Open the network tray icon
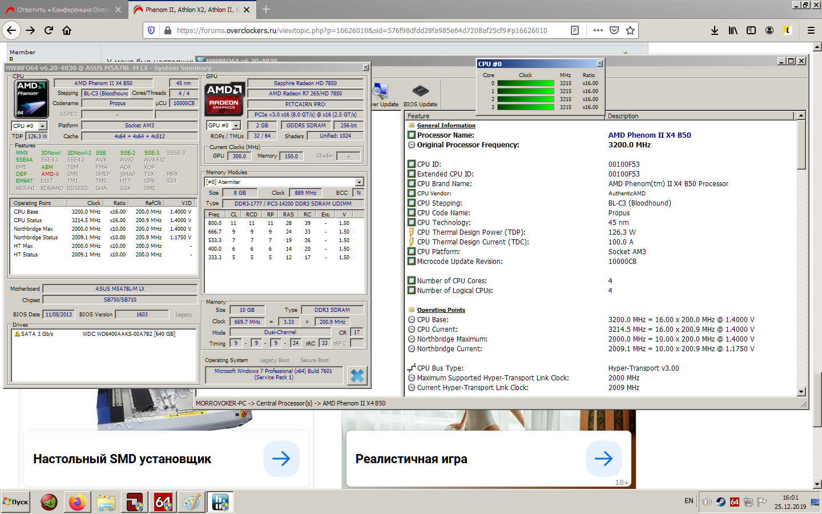Screen dimensions: 822x514 point(748,502)
